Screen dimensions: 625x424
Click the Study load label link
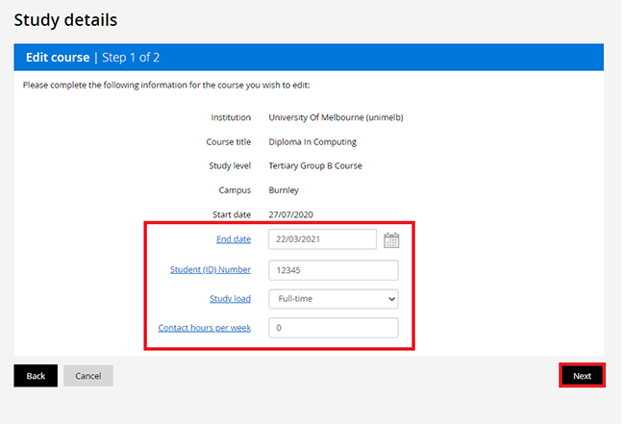(x=230, y=299)
